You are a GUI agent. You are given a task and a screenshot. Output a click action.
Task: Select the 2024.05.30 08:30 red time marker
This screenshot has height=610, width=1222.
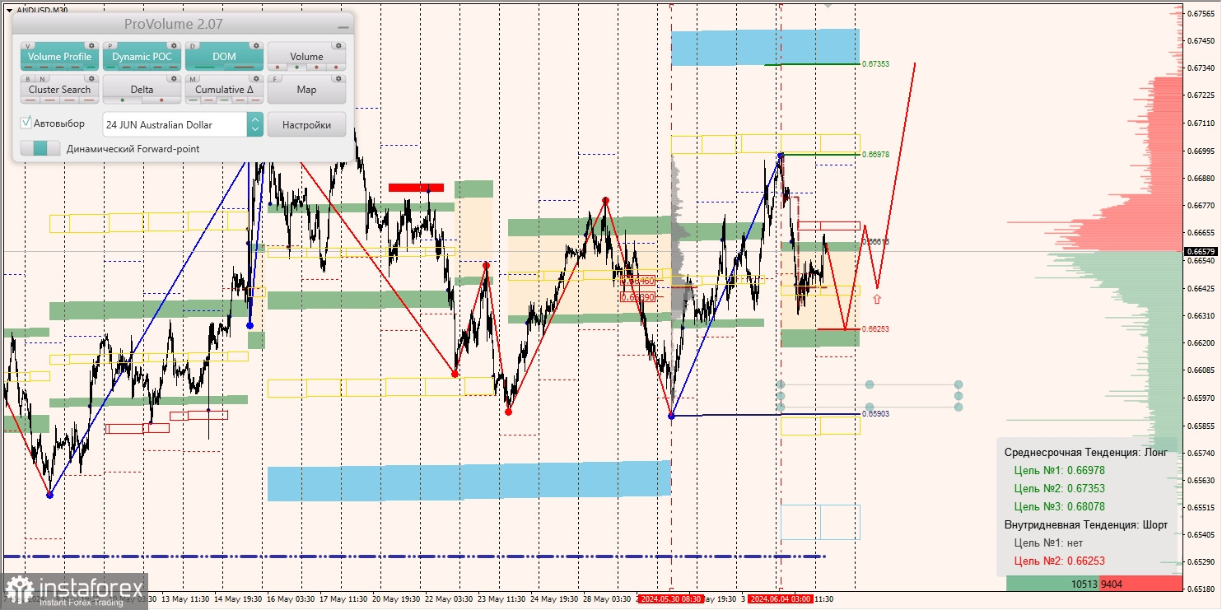(671, 599)
